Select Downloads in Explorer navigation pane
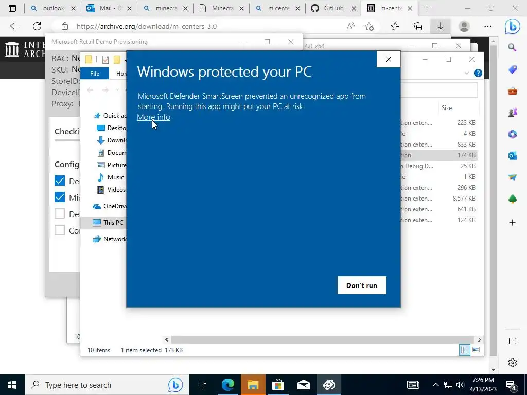The height and width of the screenshot is (395, 527). coord(112,140)
